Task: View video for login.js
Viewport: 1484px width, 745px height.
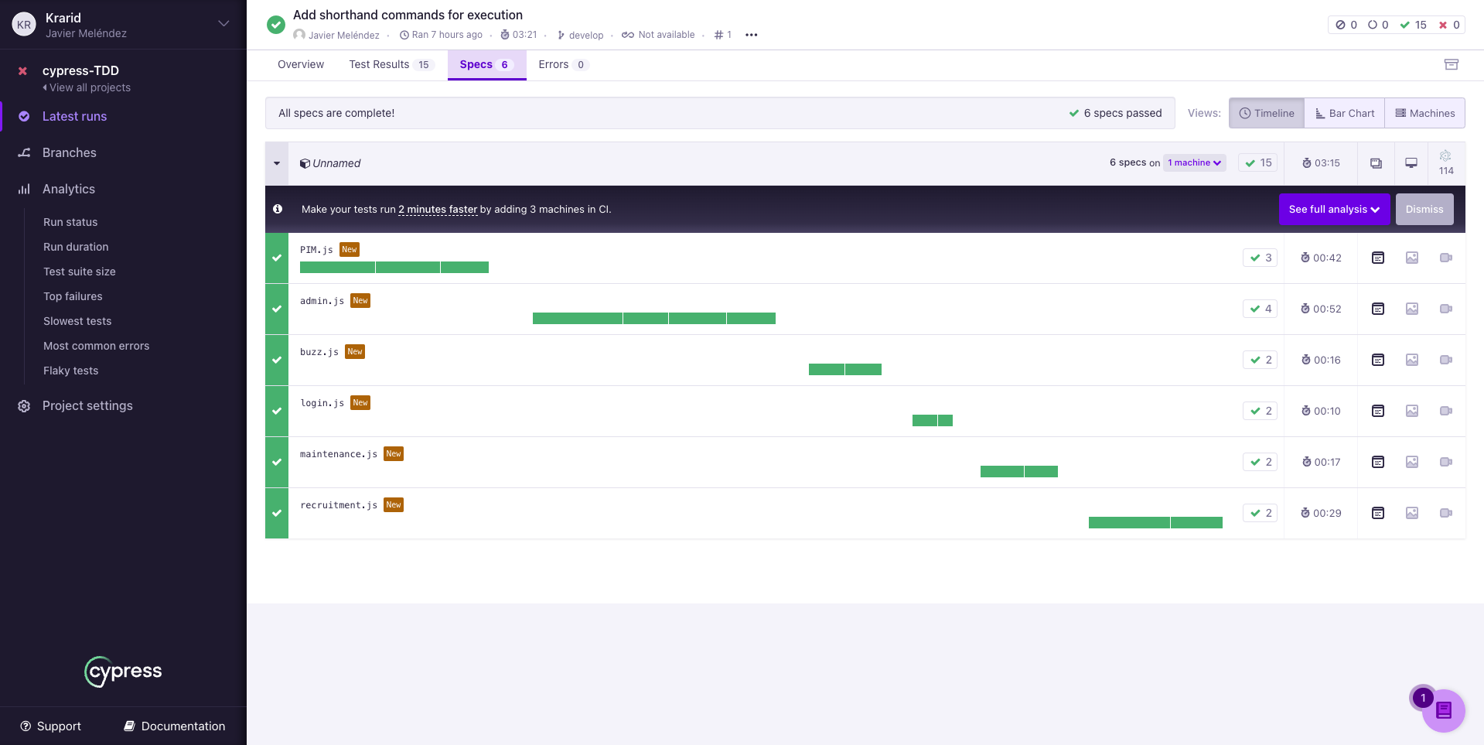Action: 1446,411
